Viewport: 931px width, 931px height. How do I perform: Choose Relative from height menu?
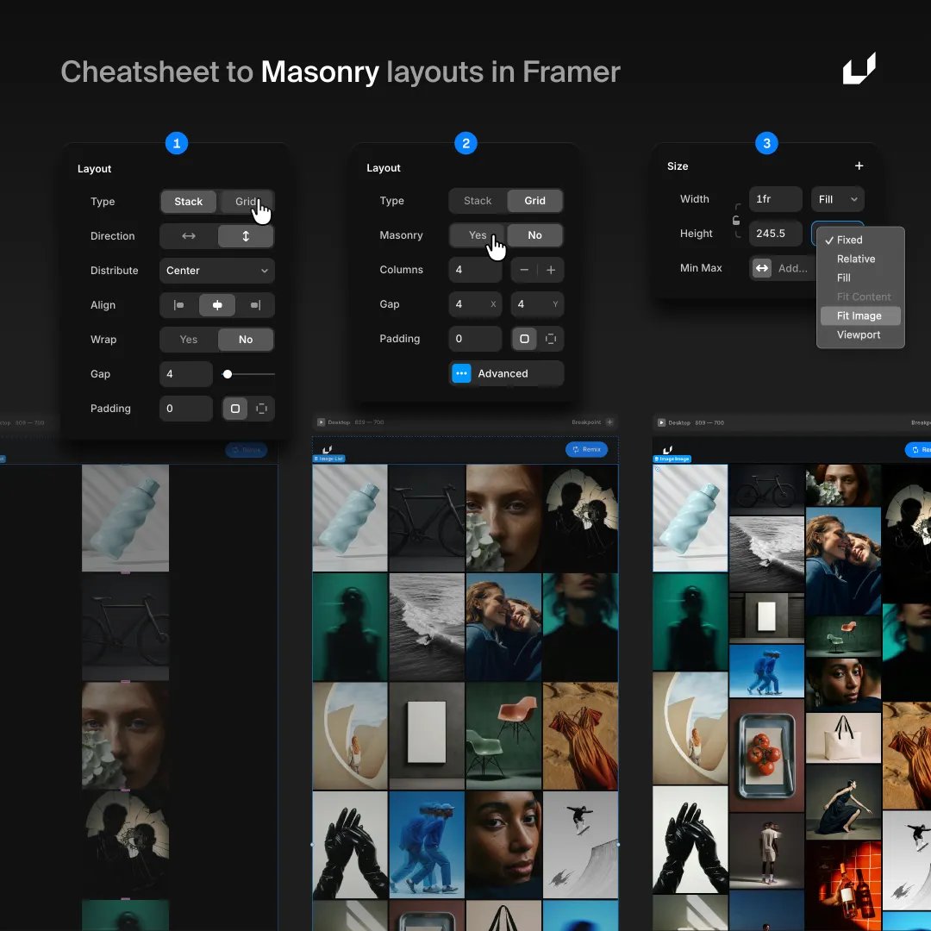point(860,259)
